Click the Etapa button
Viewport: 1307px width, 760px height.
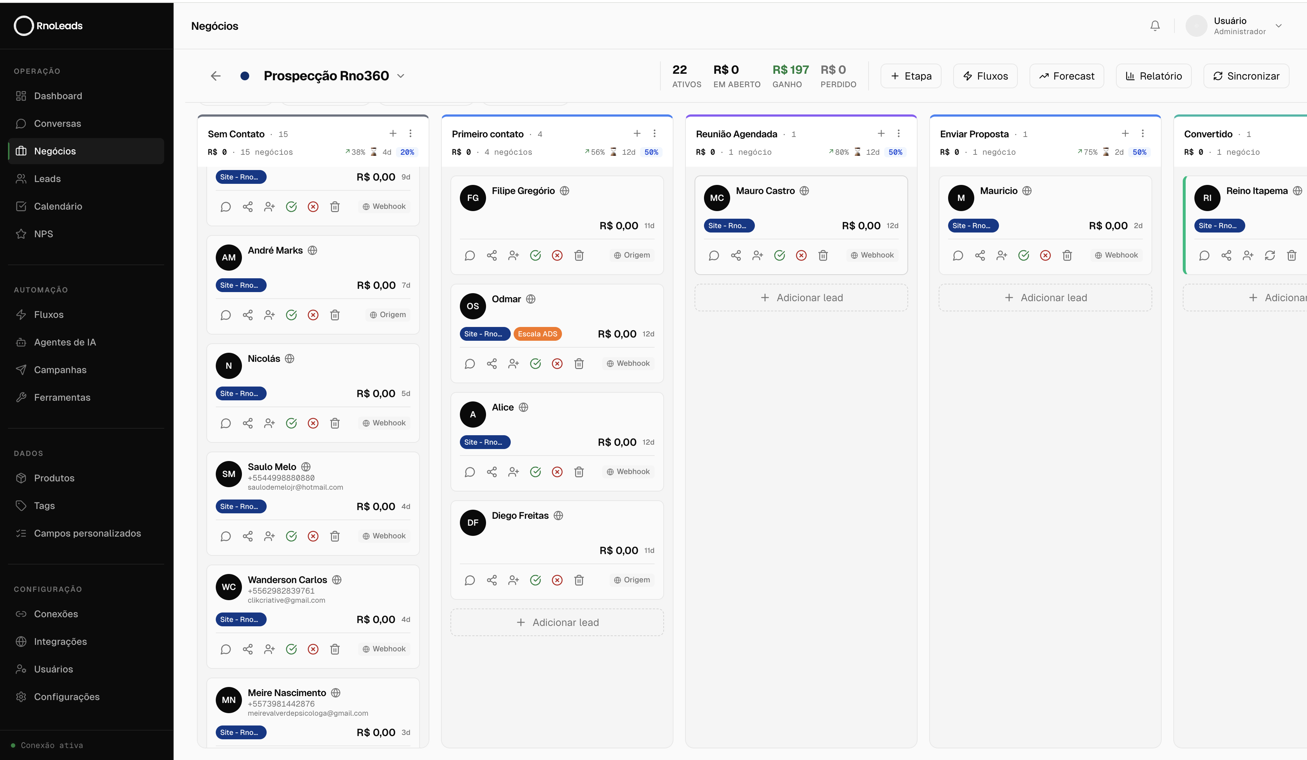click(911, 76)
